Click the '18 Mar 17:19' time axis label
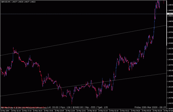 (x=27, y=111)
